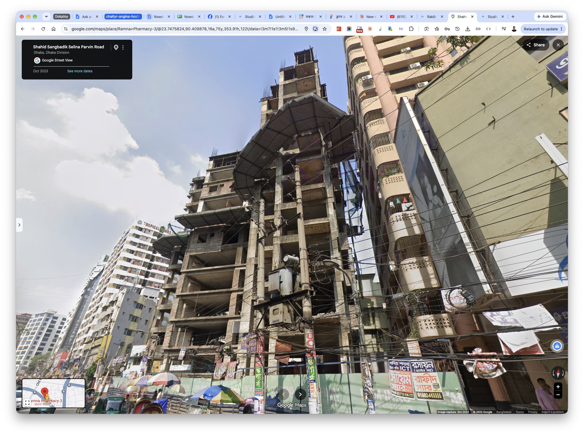584x435 pixels.
Task: Open a new browser tab
Action: click(x=513, y=17)
